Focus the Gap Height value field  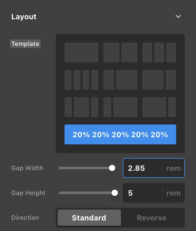coord(143,193)
